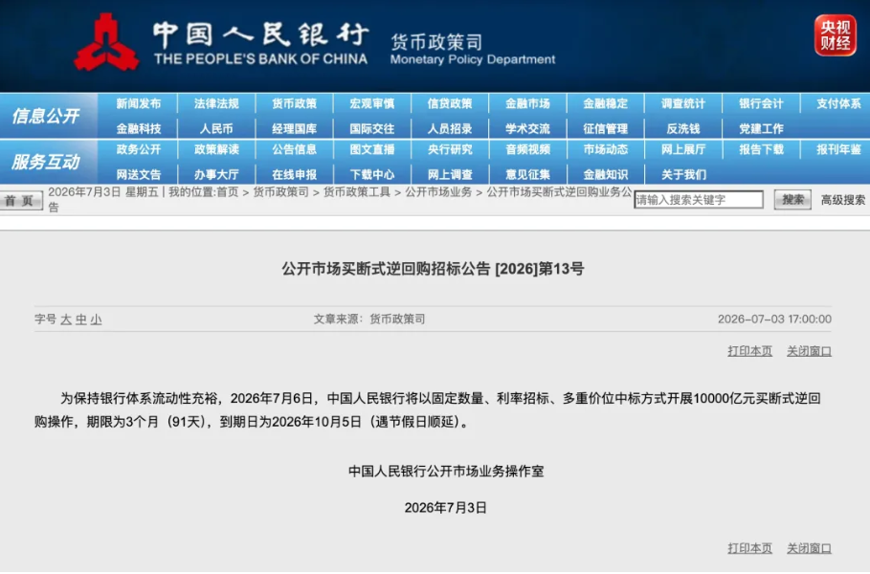Screen dimensions: 870x574
Task: Click the 搜索 search button
Action: (x=792, y=200)
